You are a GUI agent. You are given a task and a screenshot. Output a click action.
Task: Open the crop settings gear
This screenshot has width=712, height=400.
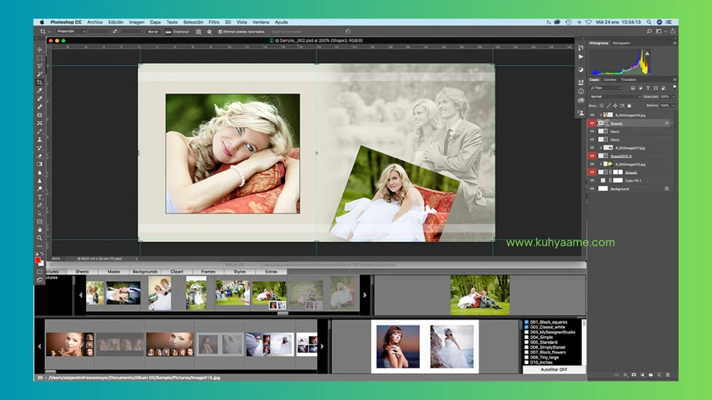click(x=209, y=32)
